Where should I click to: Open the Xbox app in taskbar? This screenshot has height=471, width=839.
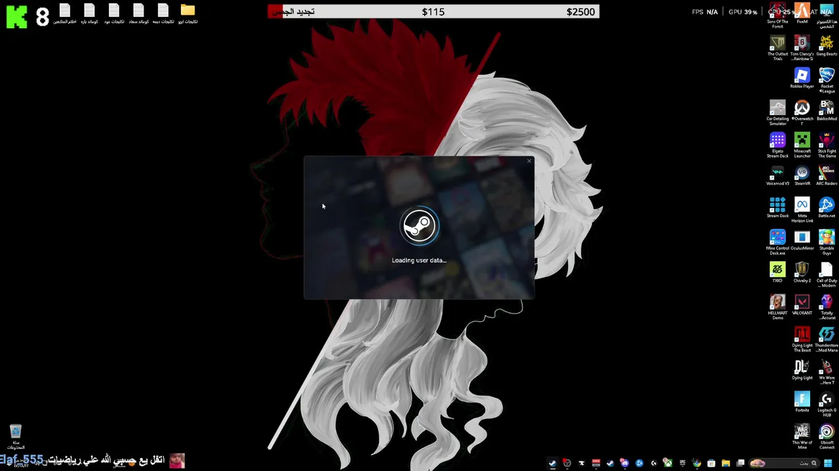coord(668,463)
